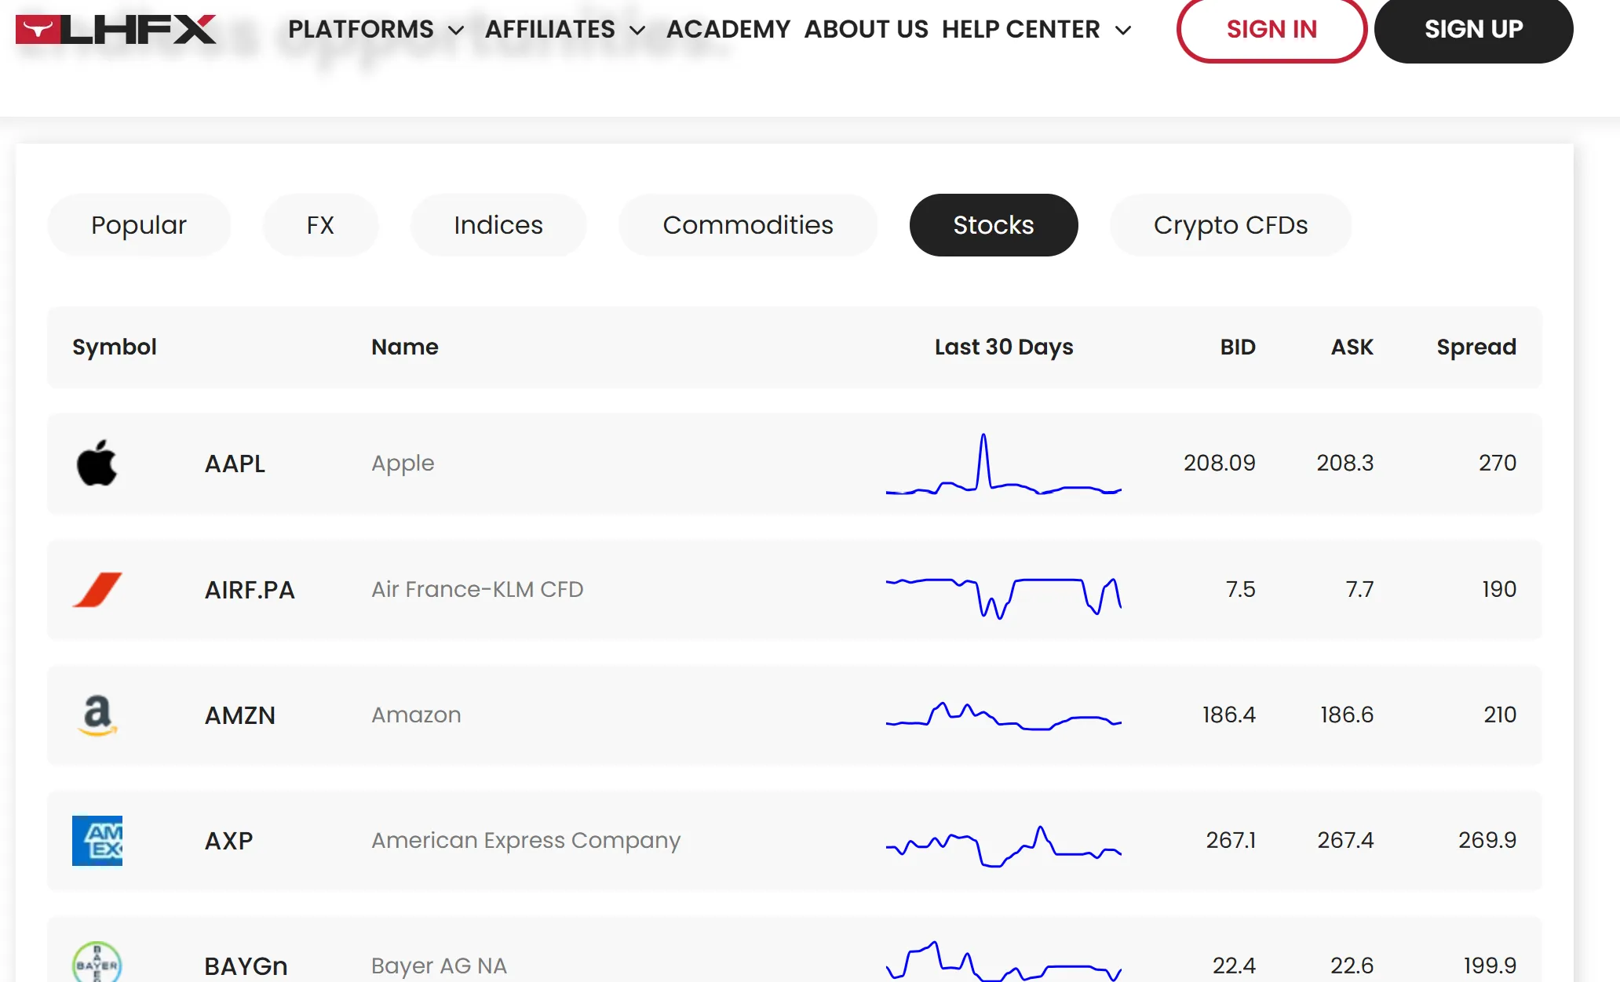Open the BAYGn 30-day sparkline chart
The image size is (1620, 982).
[x=1004, y=962]
